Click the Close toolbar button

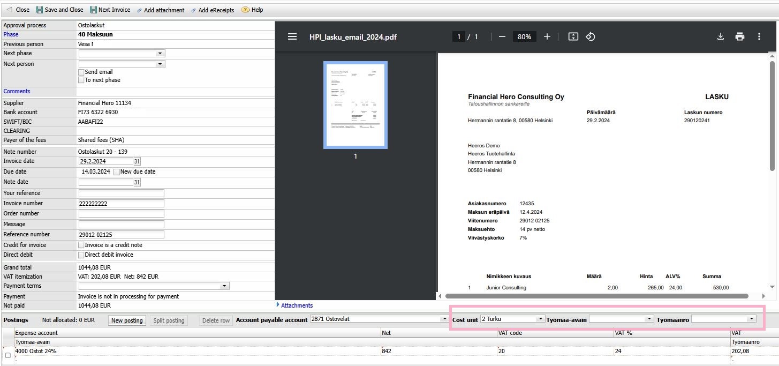click(18, 10)
